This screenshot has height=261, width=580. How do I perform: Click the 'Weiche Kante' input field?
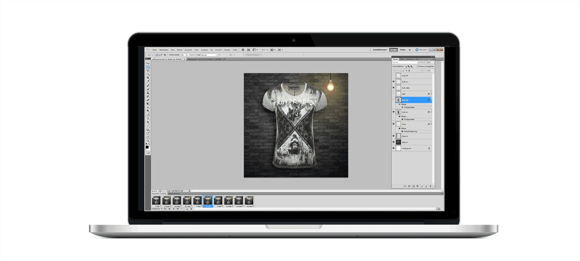pos(183,55)
